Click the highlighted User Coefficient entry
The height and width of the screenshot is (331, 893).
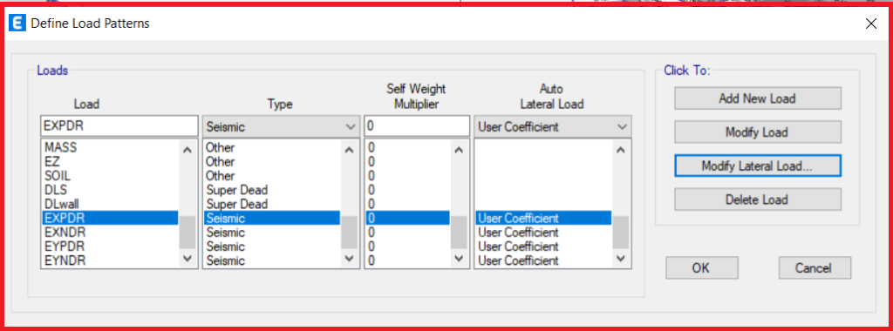point(543,218)
